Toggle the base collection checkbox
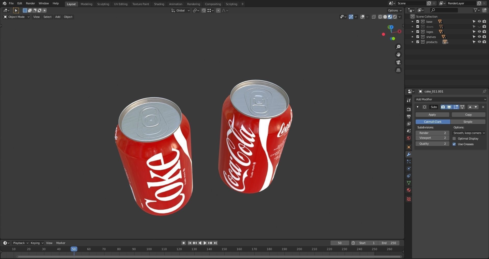489x259 pixels. (x=418, y=22)
